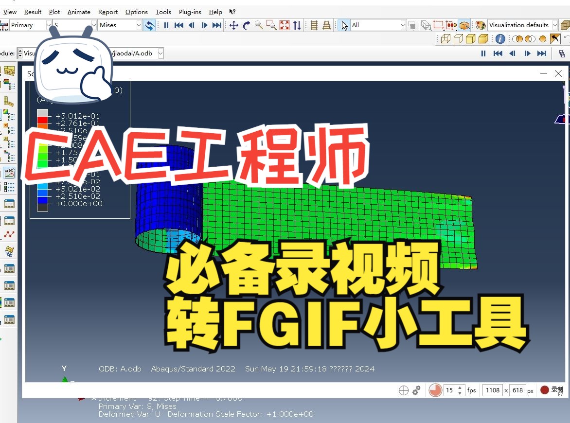Open recorder settings gears icon
570x423 pixels.
click(x=417, y=390)
